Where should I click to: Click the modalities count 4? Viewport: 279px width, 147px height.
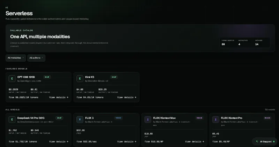point(239,44)
